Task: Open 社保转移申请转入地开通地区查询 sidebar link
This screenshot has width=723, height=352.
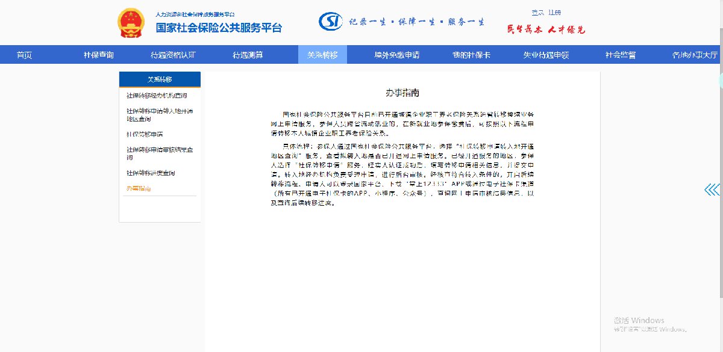Action: coord(159,115)
